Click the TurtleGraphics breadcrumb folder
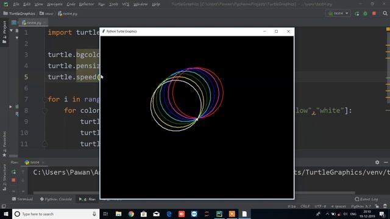Image resolution: width=390 pixels, height=219 pixels. 19,13
